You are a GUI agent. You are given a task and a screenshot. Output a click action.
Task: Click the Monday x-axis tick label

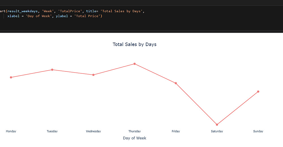pyautogui.click(x=11, y=131)
